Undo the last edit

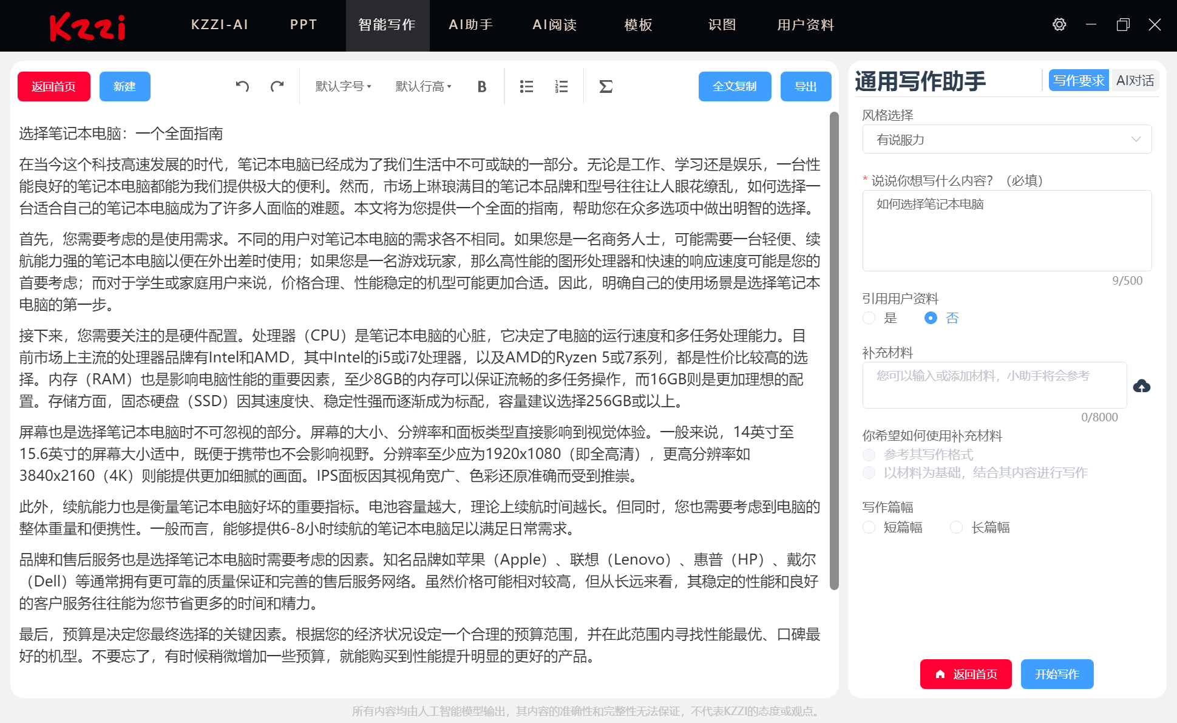(x=242, y=86)
